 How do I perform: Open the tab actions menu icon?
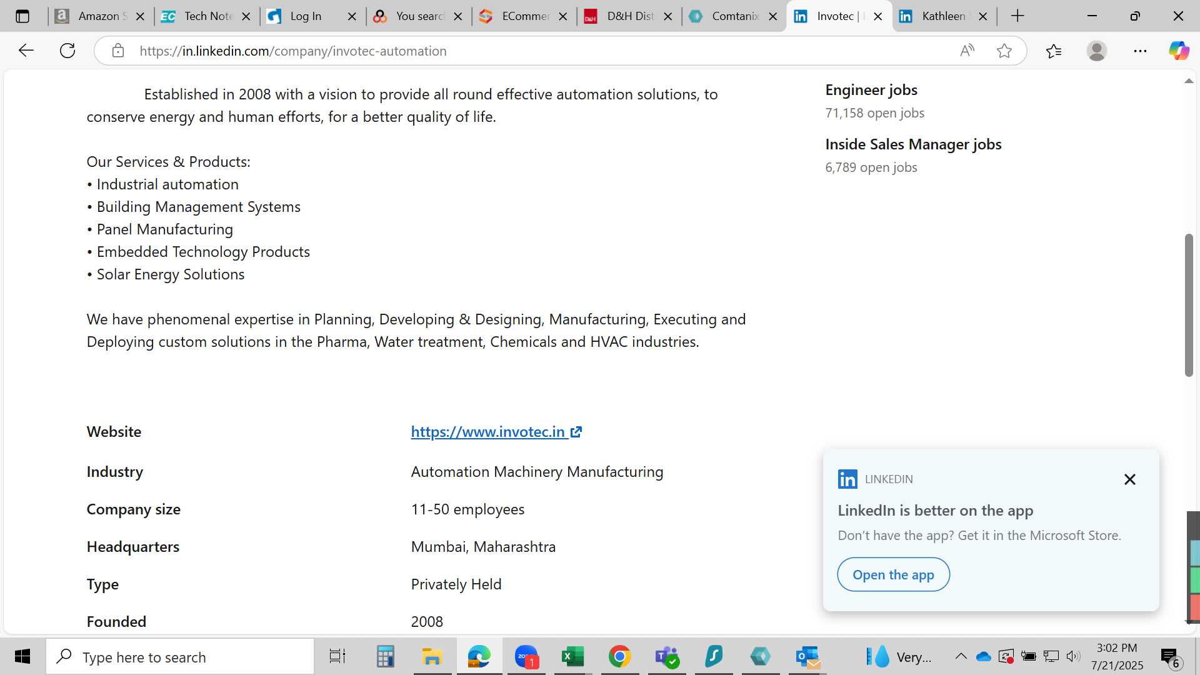[22, 16]
